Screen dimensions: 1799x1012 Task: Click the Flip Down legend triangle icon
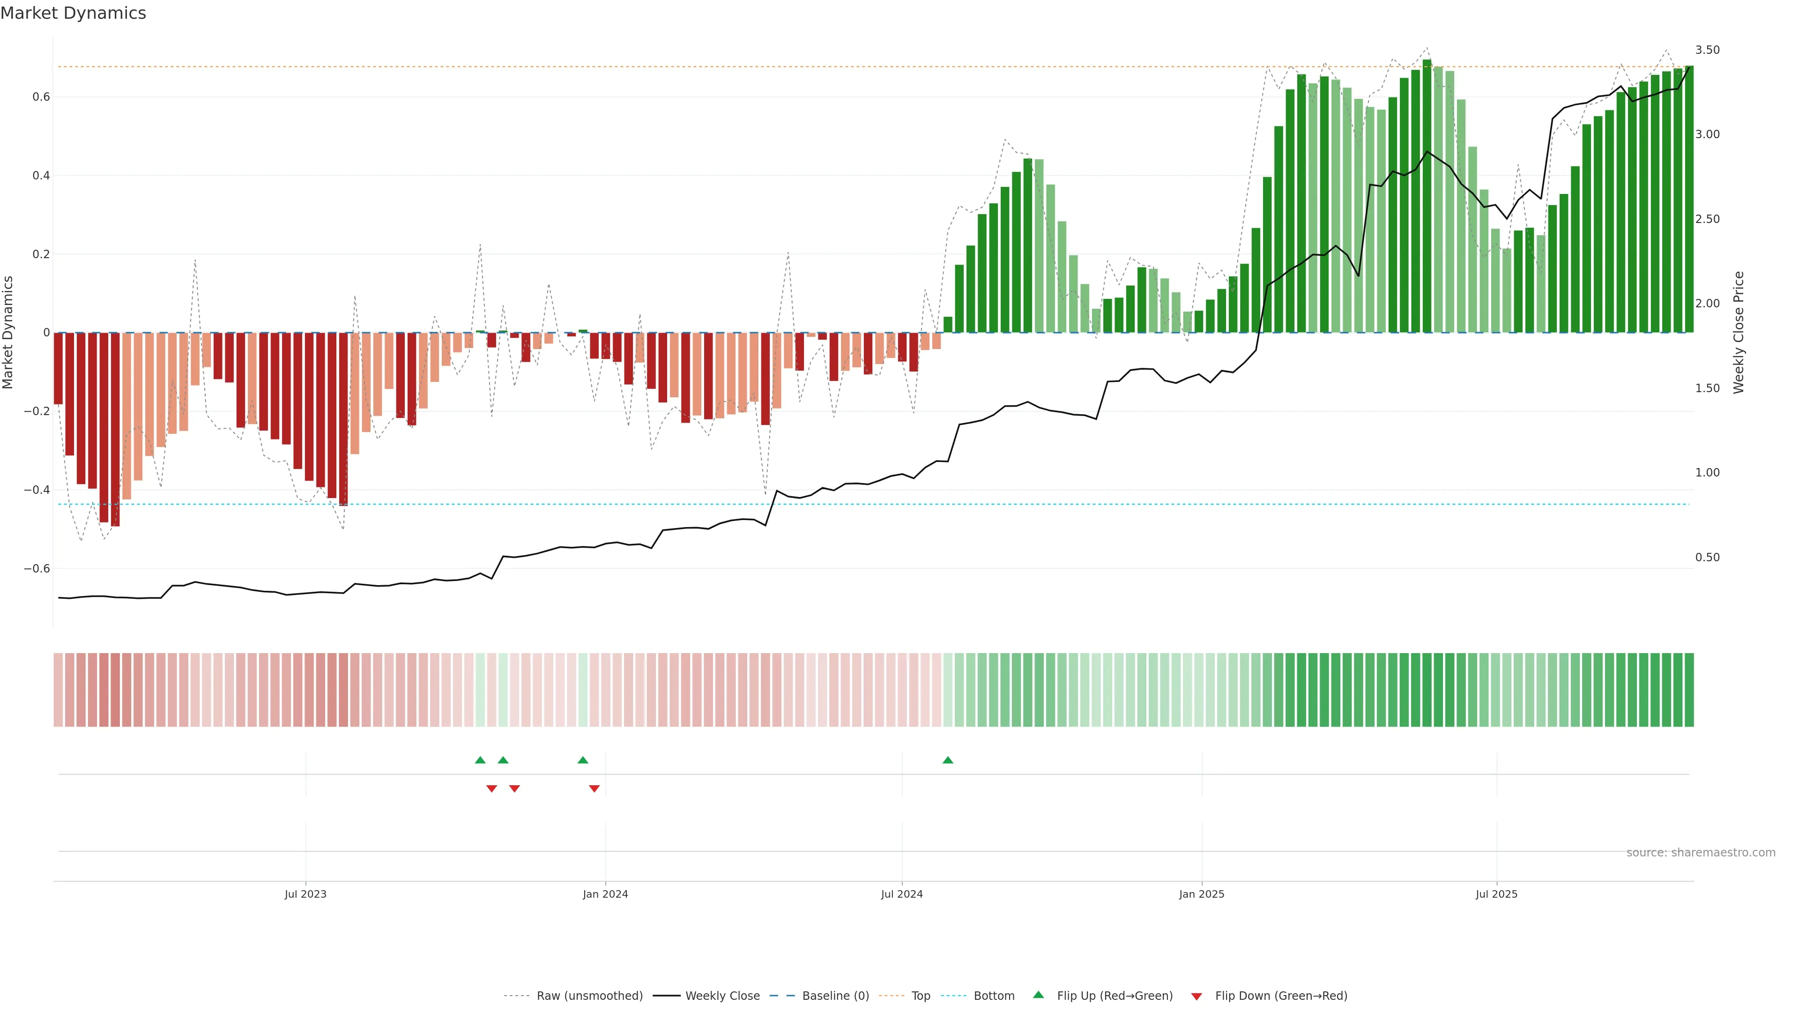click(1197, 997)
